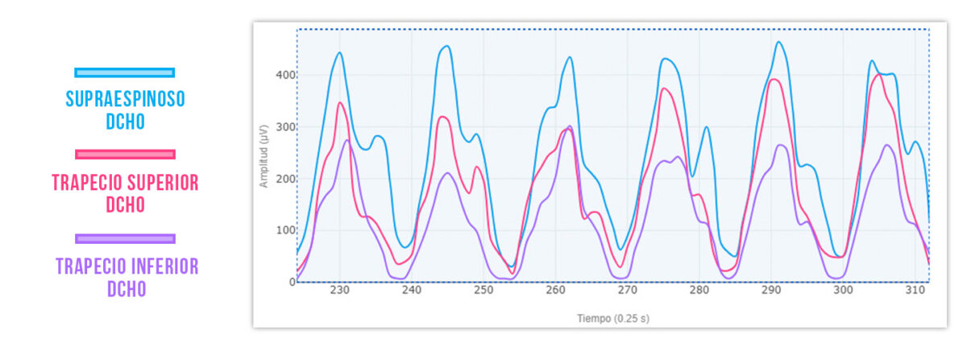This screenshot has height=351, width=967.
Task: Click the purple curve peak near time 262
Action: [571, 126]
